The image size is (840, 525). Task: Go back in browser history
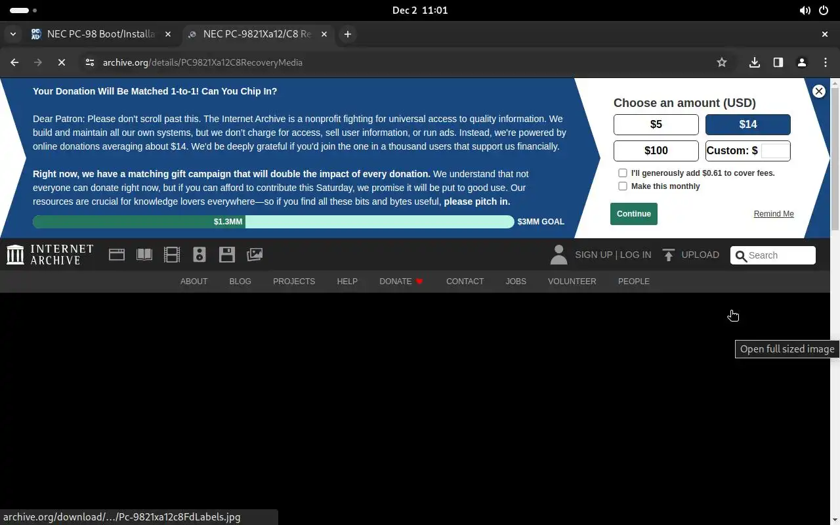pyautogui.click(x=14, y=62)
